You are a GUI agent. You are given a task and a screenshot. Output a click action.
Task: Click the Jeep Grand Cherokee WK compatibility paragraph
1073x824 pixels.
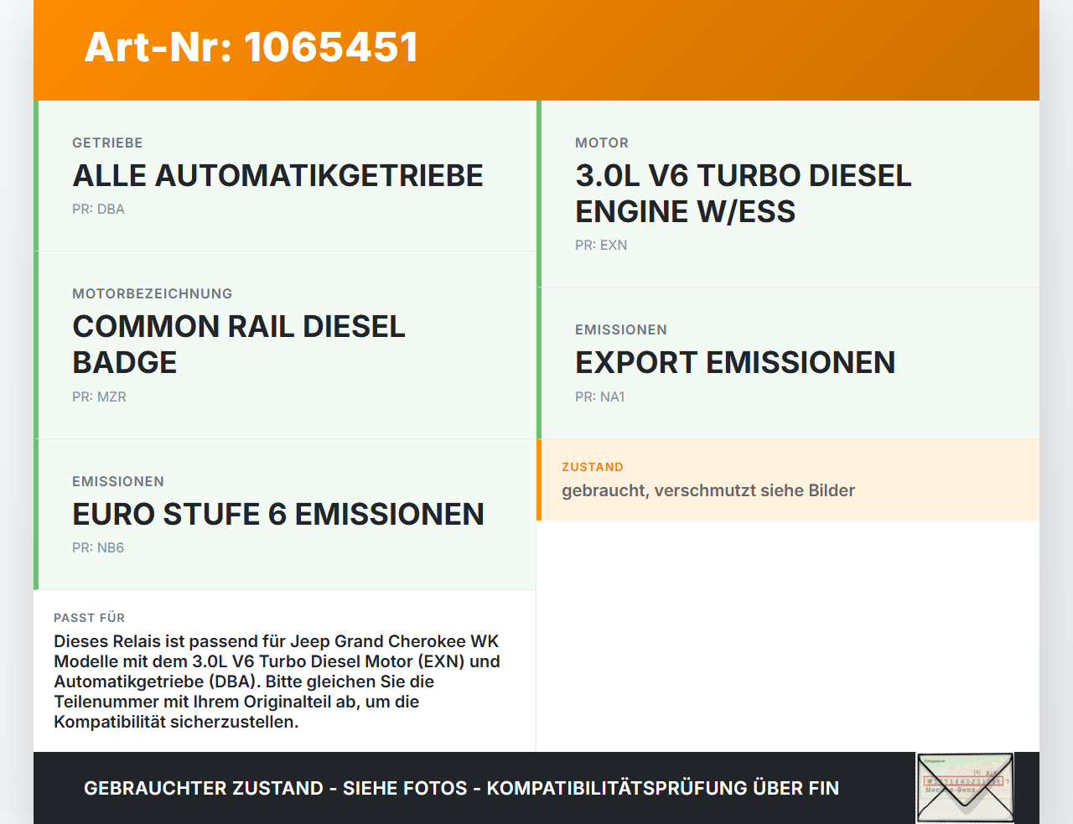coord(277,681)
